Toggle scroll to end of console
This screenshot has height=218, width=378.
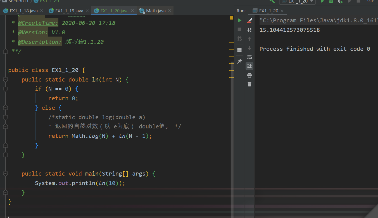click(249, 66)
